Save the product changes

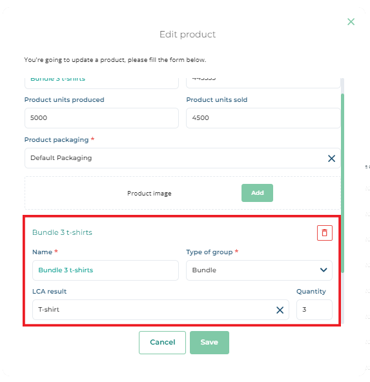point(209,342)
